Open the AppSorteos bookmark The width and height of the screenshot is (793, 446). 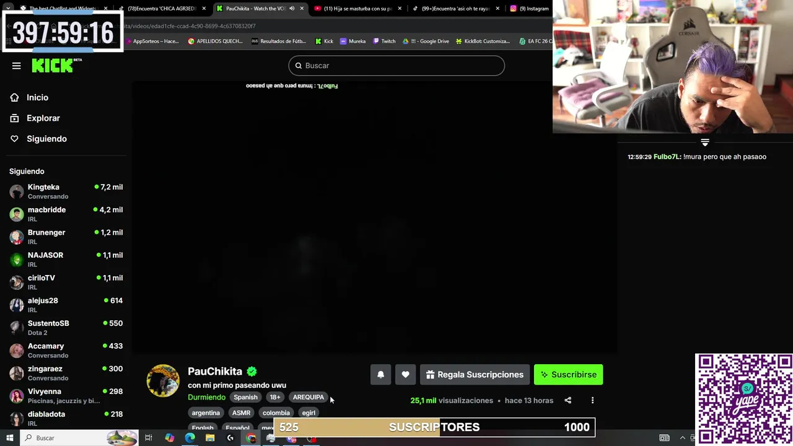click(151, 42)
